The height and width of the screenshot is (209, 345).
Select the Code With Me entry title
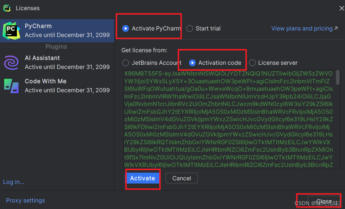coord(46,81)
